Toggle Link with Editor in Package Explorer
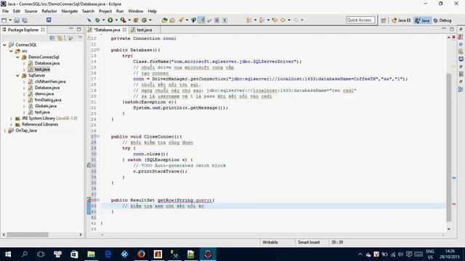 [60, 38]
